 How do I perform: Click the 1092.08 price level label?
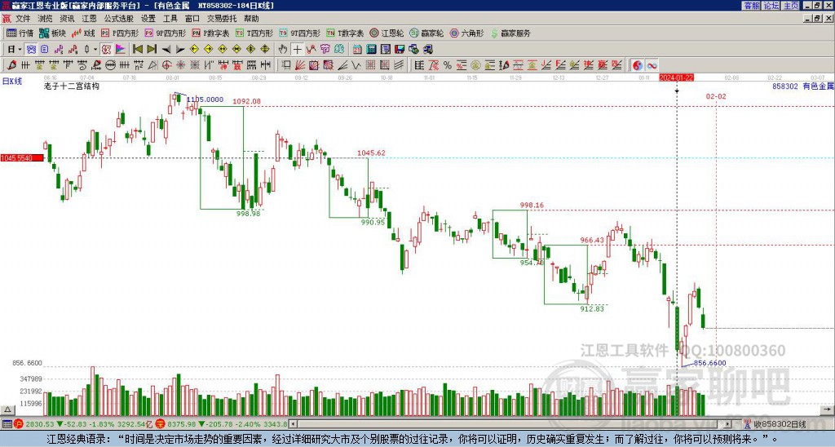tap(246, 101)
